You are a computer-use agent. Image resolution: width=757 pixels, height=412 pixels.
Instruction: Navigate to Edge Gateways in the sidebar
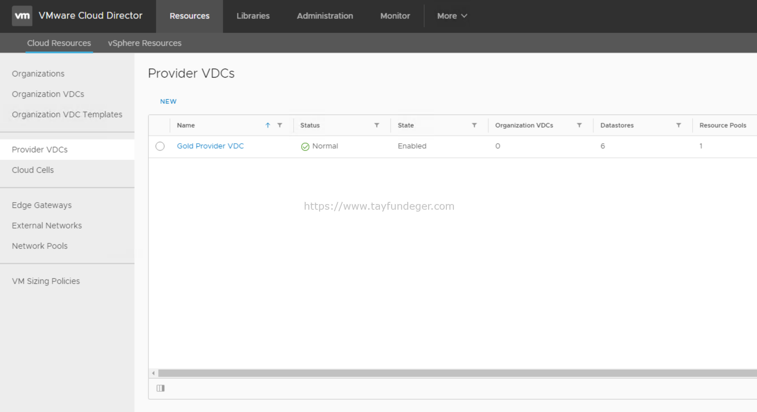pyautogui.click(x=42, y=205)
